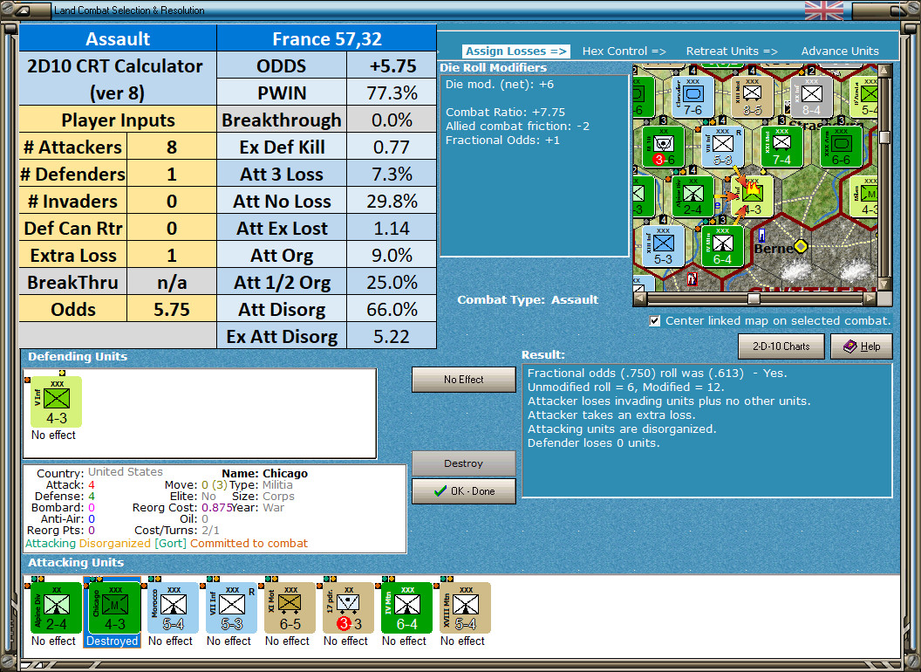Click the 6-6 armor unit on the map

point(841,147)
